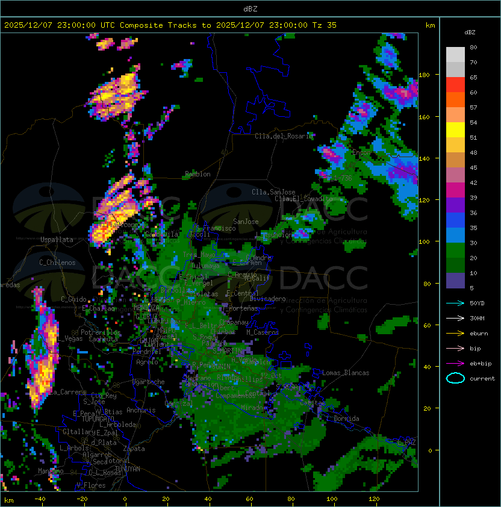Click the 'E_Challao' place label
Viewport: 501px width, 507px height.
(98, 308)
